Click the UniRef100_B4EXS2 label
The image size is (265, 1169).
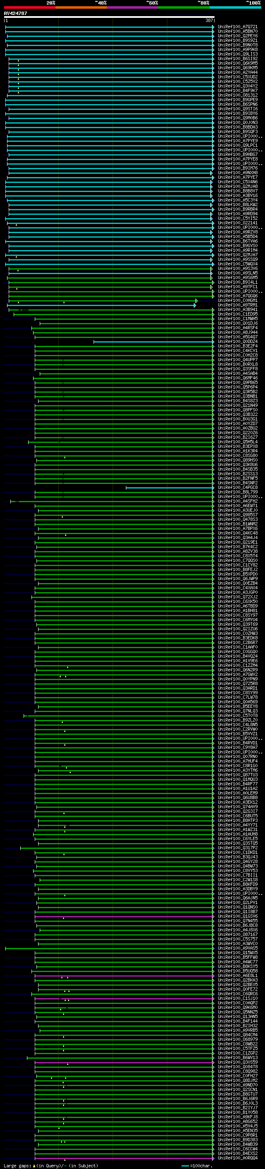[x=238, y=1153]
